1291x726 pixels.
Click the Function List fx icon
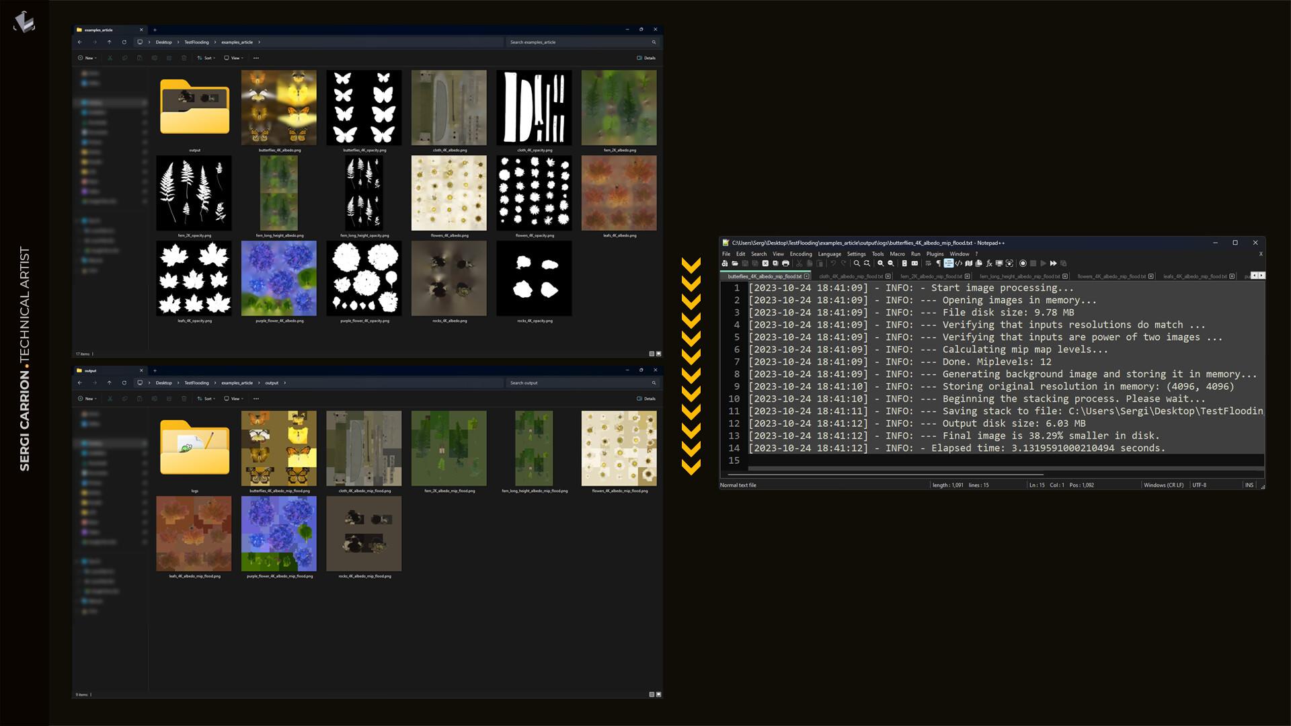coord(989,264)
